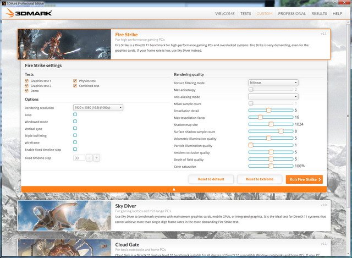Uncheck Graphics test 2
The height and width of the screenshot is (258, 352).
pyautogui.click(x=27, y=86)
